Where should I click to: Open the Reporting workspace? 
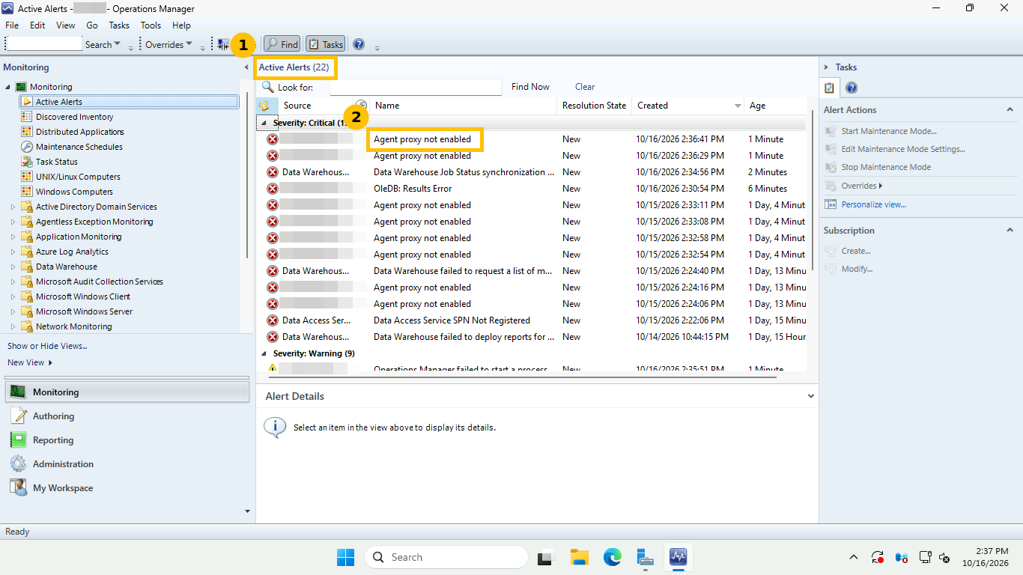[127, 440]
